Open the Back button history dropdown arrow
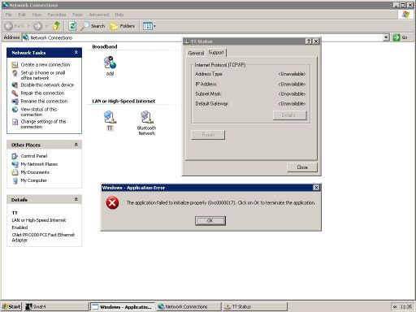This screenshot has width=416, height=312. tap(28, 26)
